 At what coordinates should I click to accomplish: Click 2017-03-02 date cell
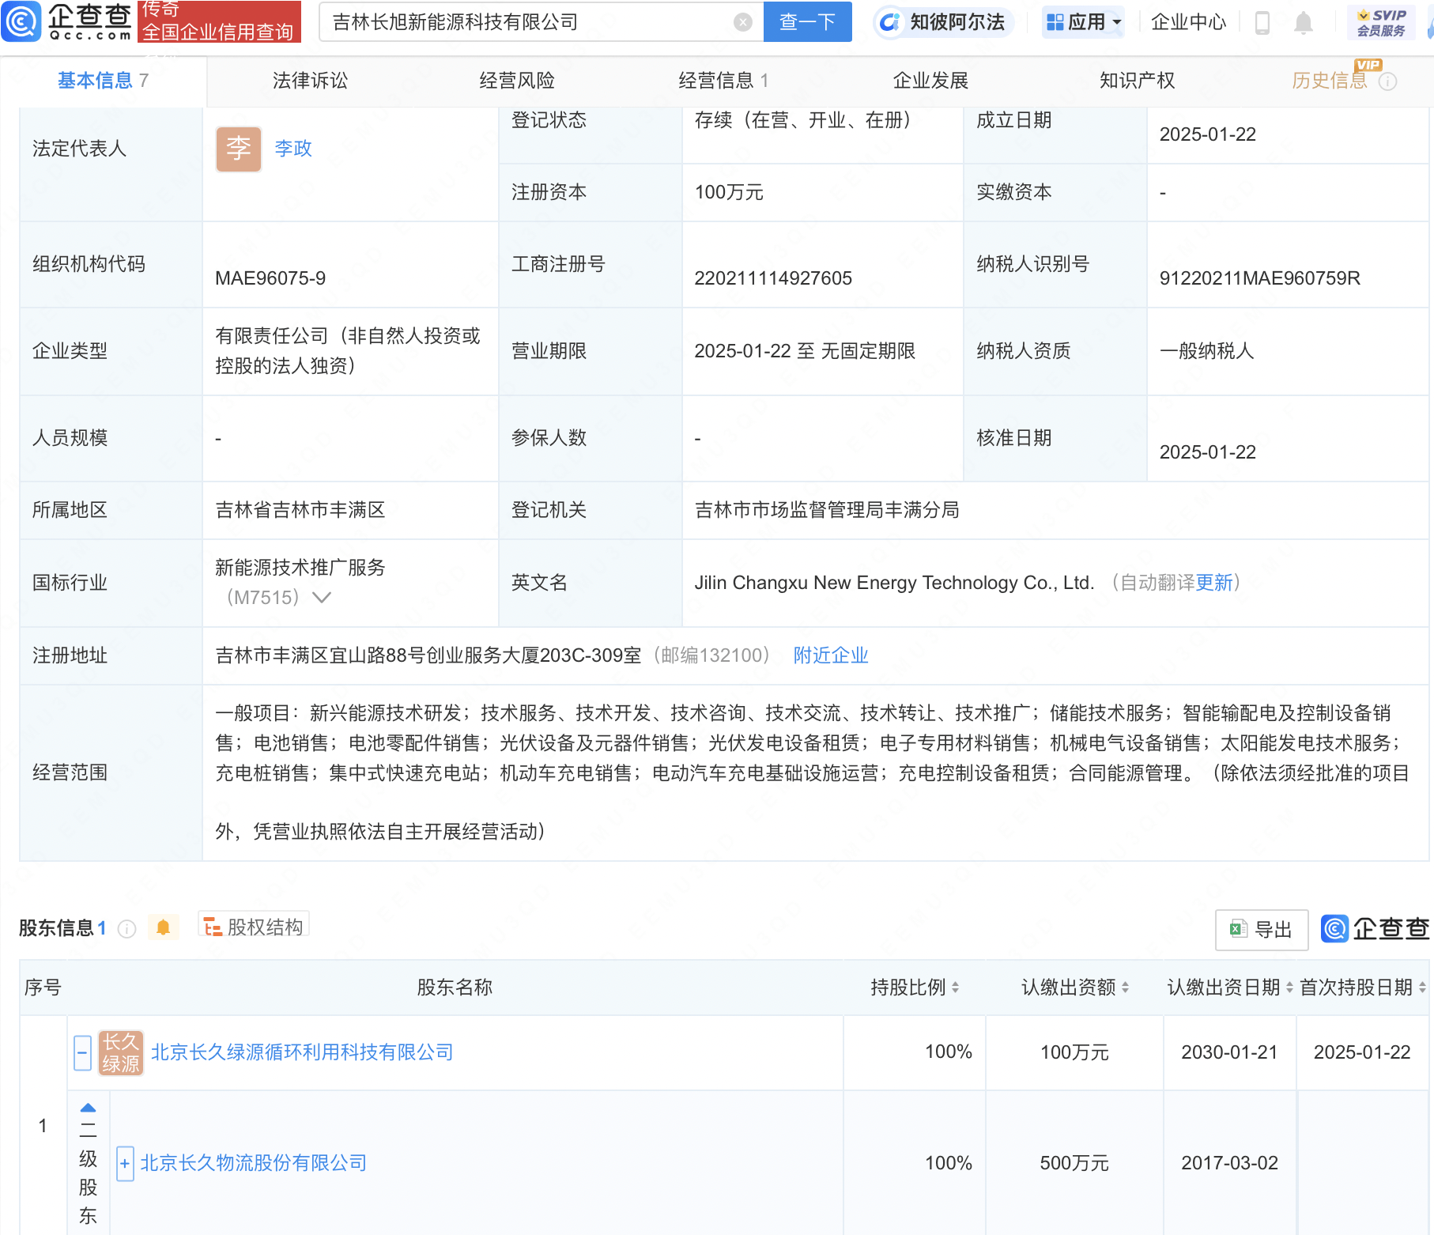coord(1229,1163)
